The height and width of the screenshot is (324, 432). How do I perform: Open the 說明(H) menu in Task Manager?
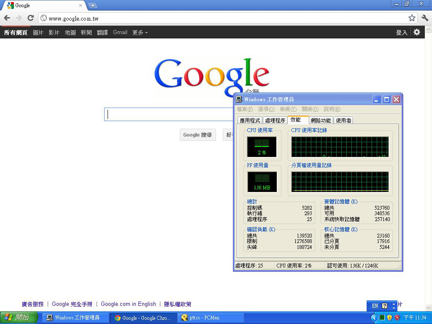[332, 109]
